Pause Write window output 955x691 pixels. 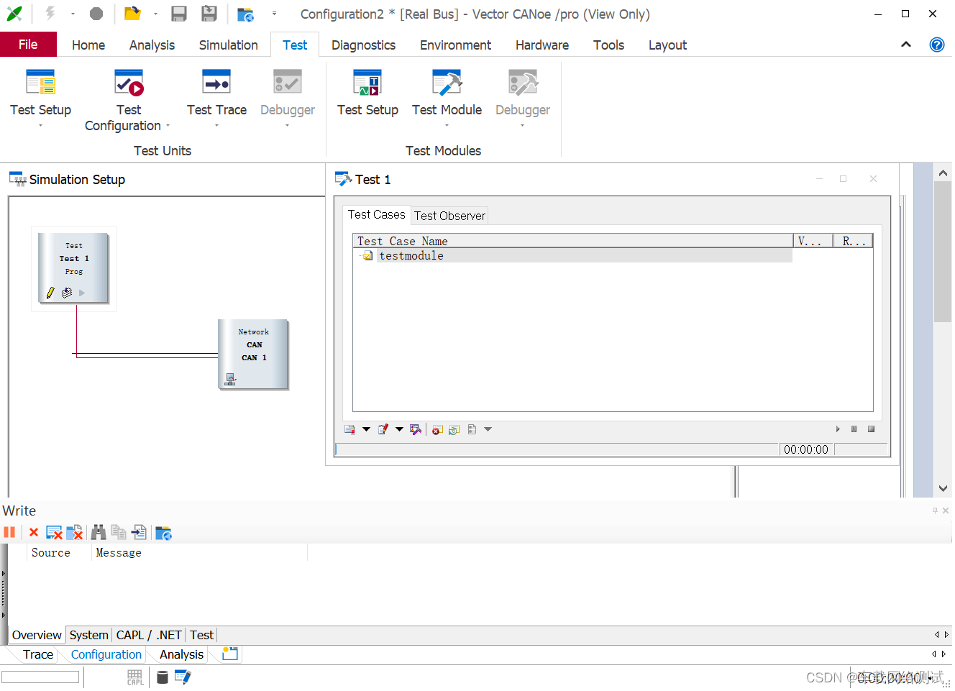9,532
